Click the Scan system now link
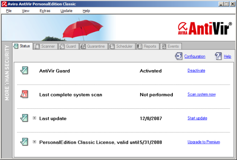Image resolution: width=237 pixels, height=160 pixels. pos(202,94)
